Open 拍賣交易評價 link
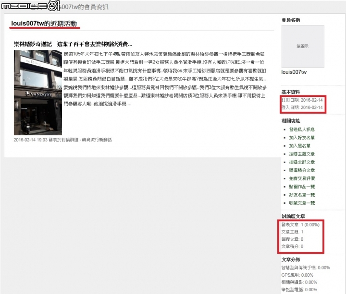Screen dimensions: 346x294 (x=302, y=178)
